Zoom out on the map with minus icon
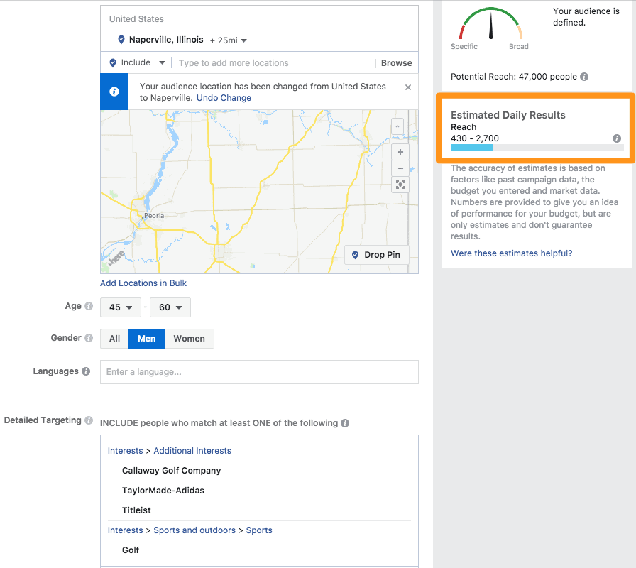The image size is (636, 568). tap(400, 168)
